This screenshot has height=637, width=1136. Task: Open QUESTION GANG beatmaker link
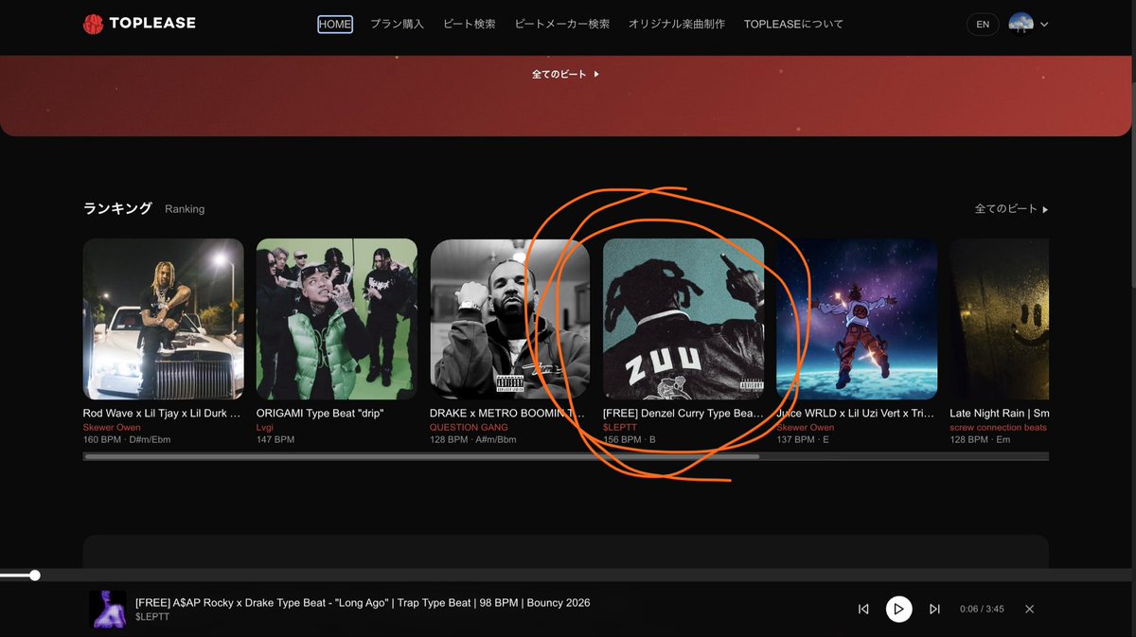click(469, 428)
